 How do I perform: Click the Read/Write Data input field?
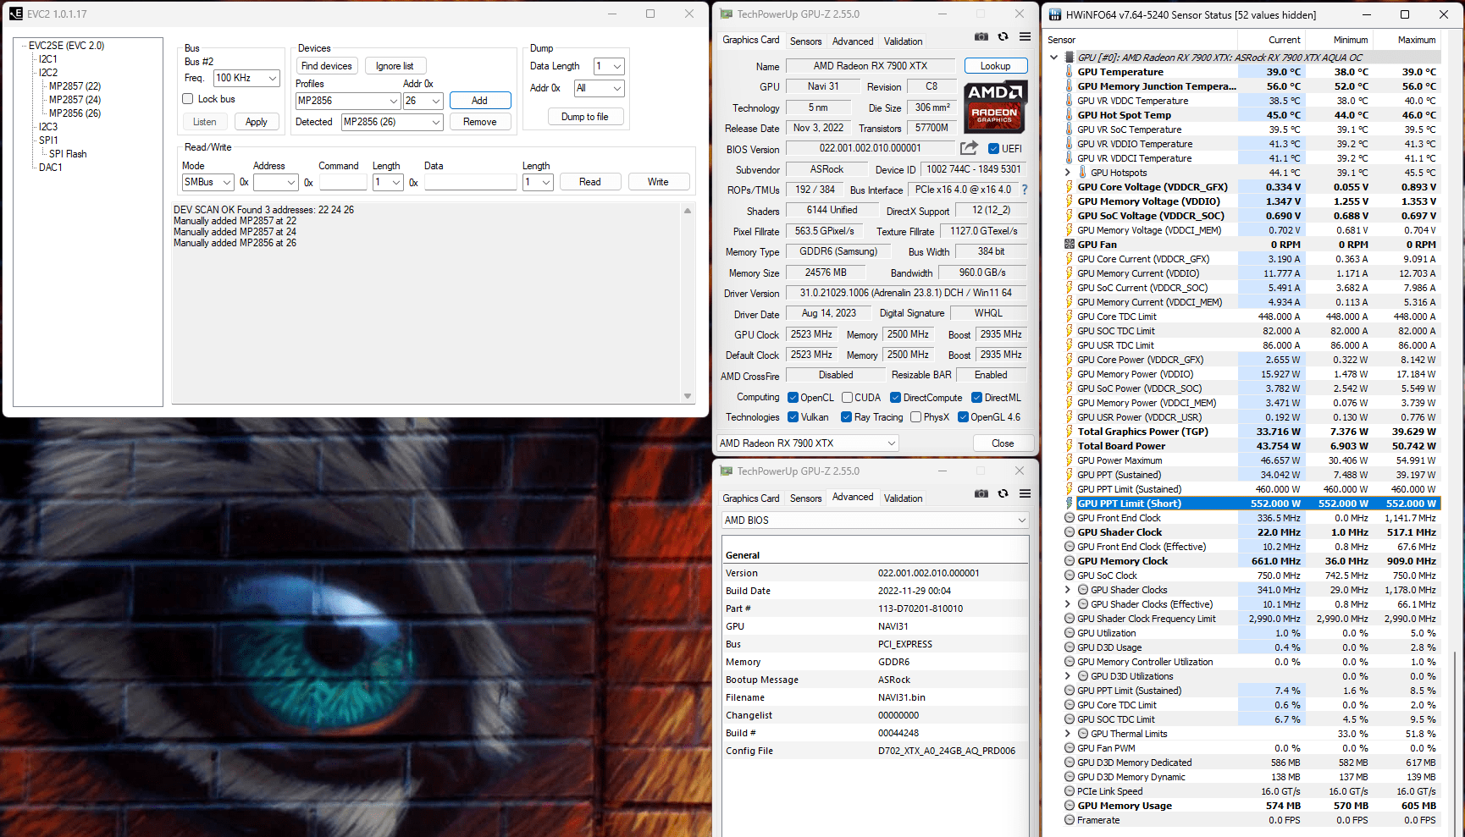470,182
